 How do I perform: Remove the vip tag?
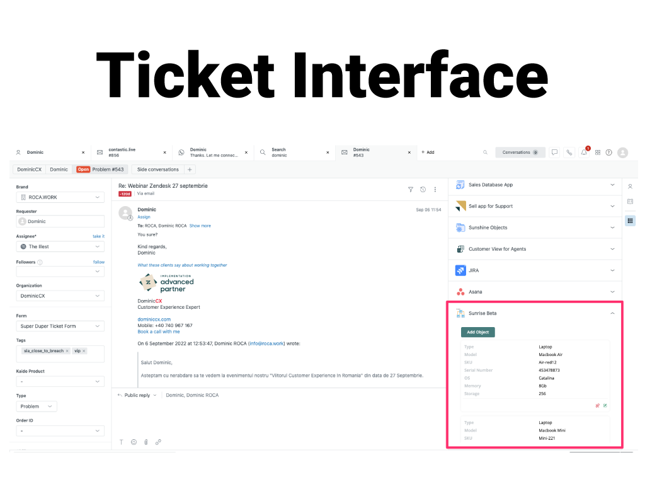[x=83, y=350]
